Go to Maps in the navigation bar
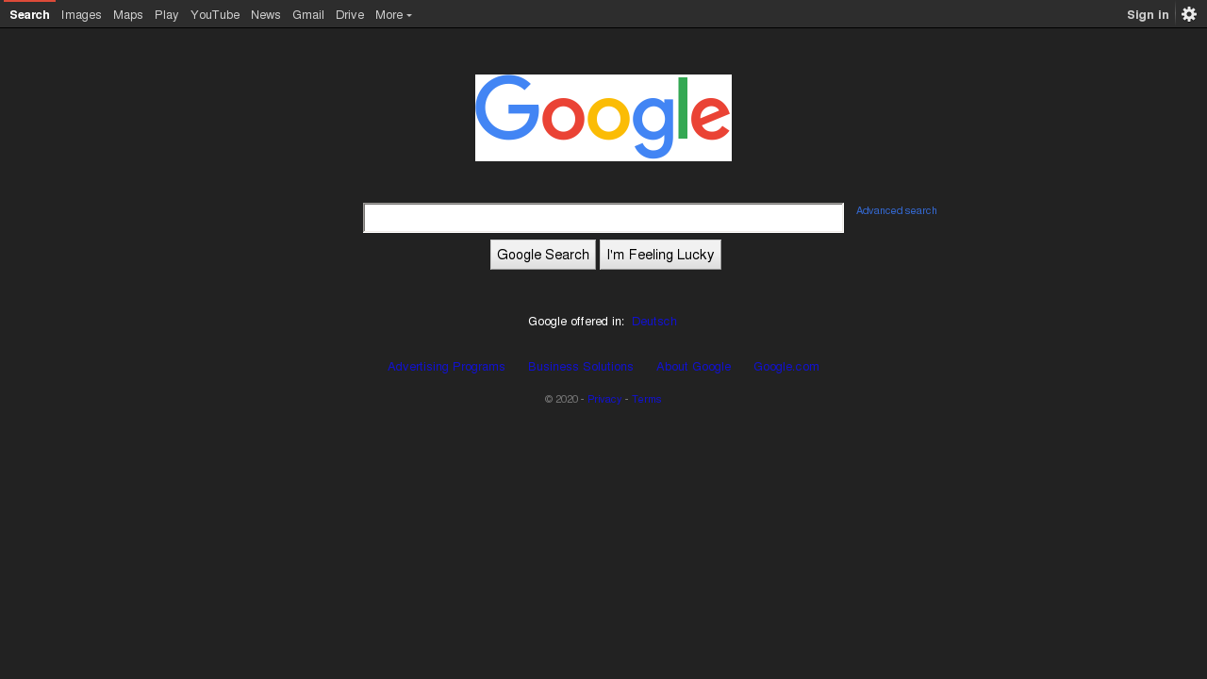Viewport: 1207px width, 679px height. pos(128,14)
